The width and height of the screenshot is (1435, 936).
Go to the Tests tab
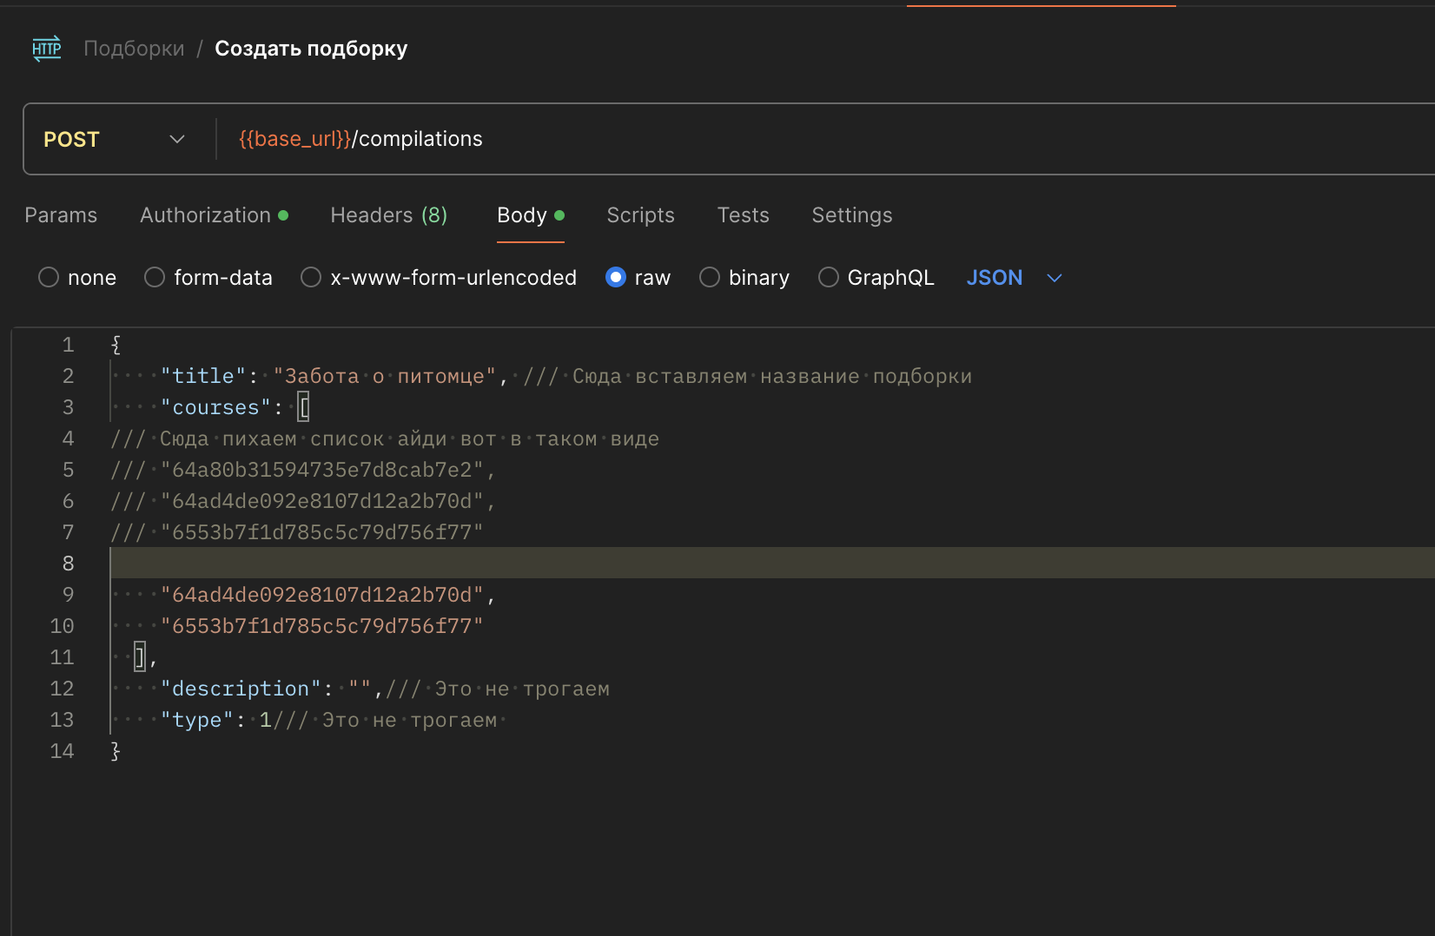point(743,215)
